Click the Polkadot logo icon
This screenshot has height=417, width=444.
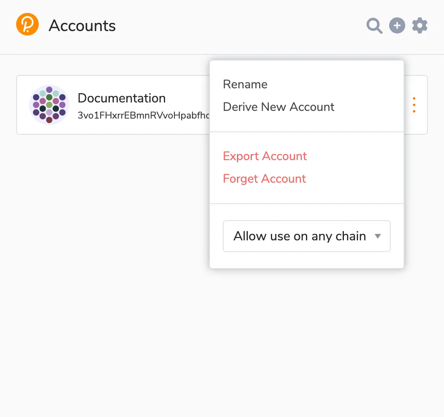[x=27, y=24]
